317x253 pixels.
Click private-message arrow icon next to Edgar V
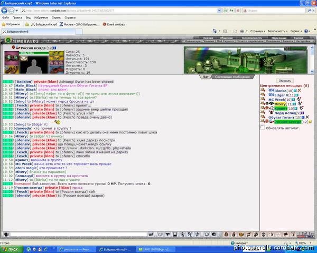(263, 95)
